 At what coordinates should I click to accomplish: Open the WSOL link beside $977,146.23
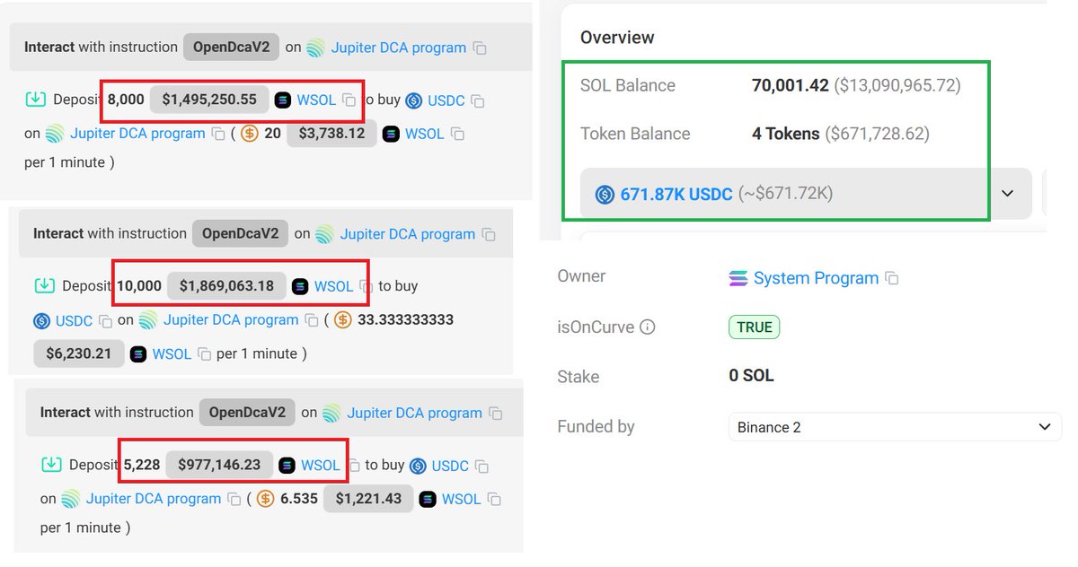tap(321, 466)
